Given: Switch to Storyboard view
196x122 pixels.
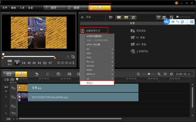Looking at the screenshot, I should pyautogui.click(x=9, y=74).
